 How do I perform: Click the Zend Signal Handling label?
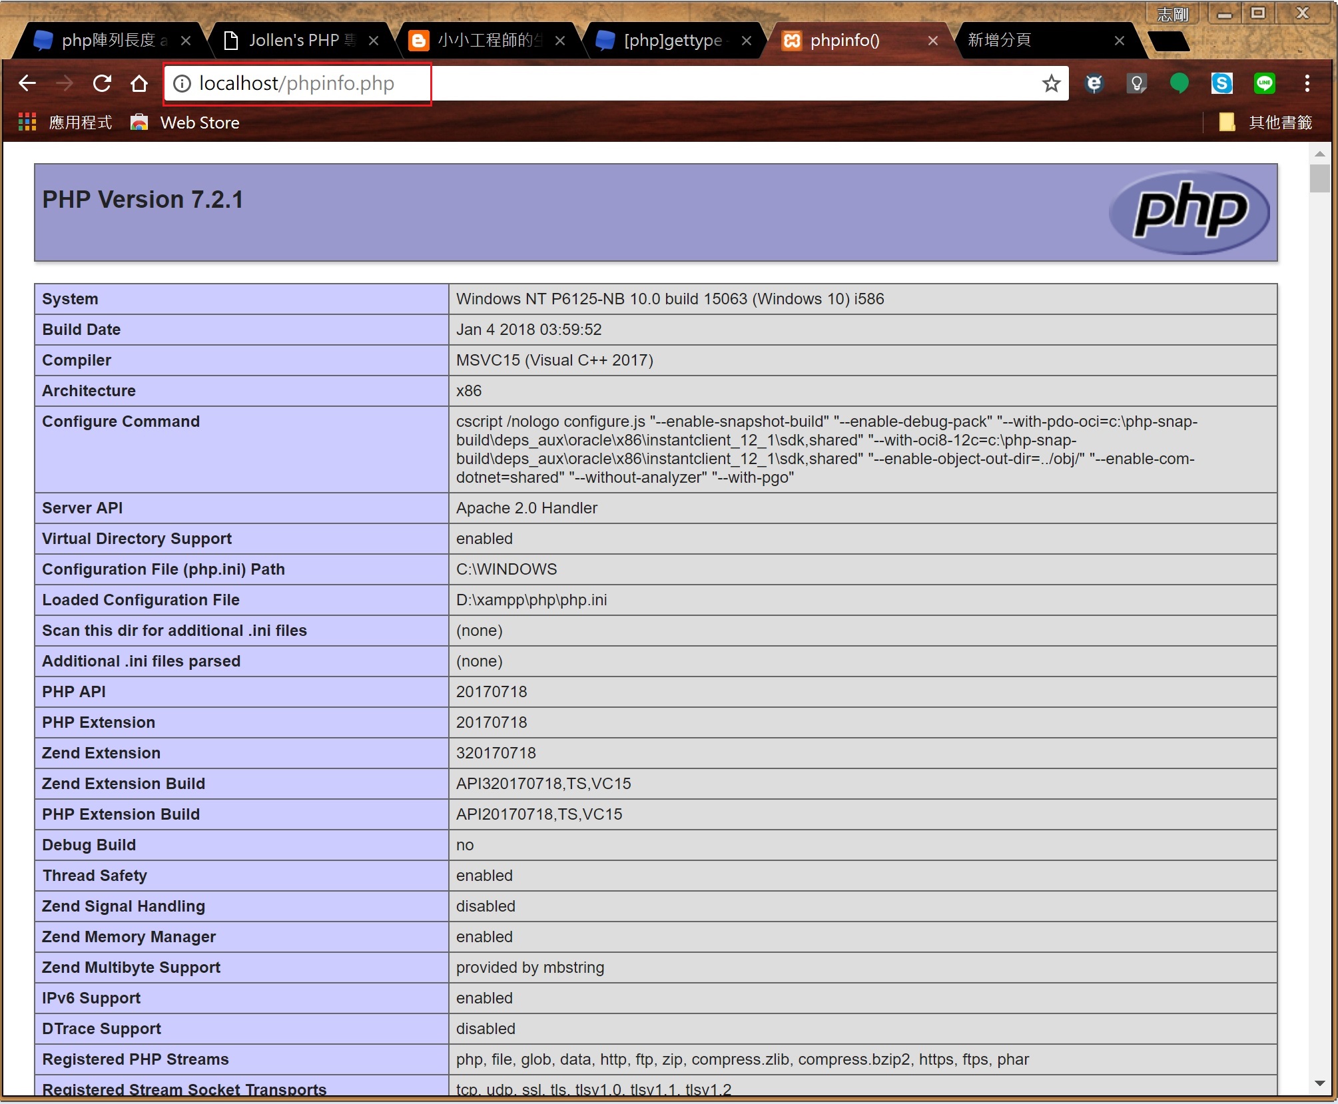124,906
